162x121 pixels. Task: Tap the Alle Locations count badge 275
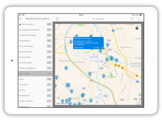[49, 24]
